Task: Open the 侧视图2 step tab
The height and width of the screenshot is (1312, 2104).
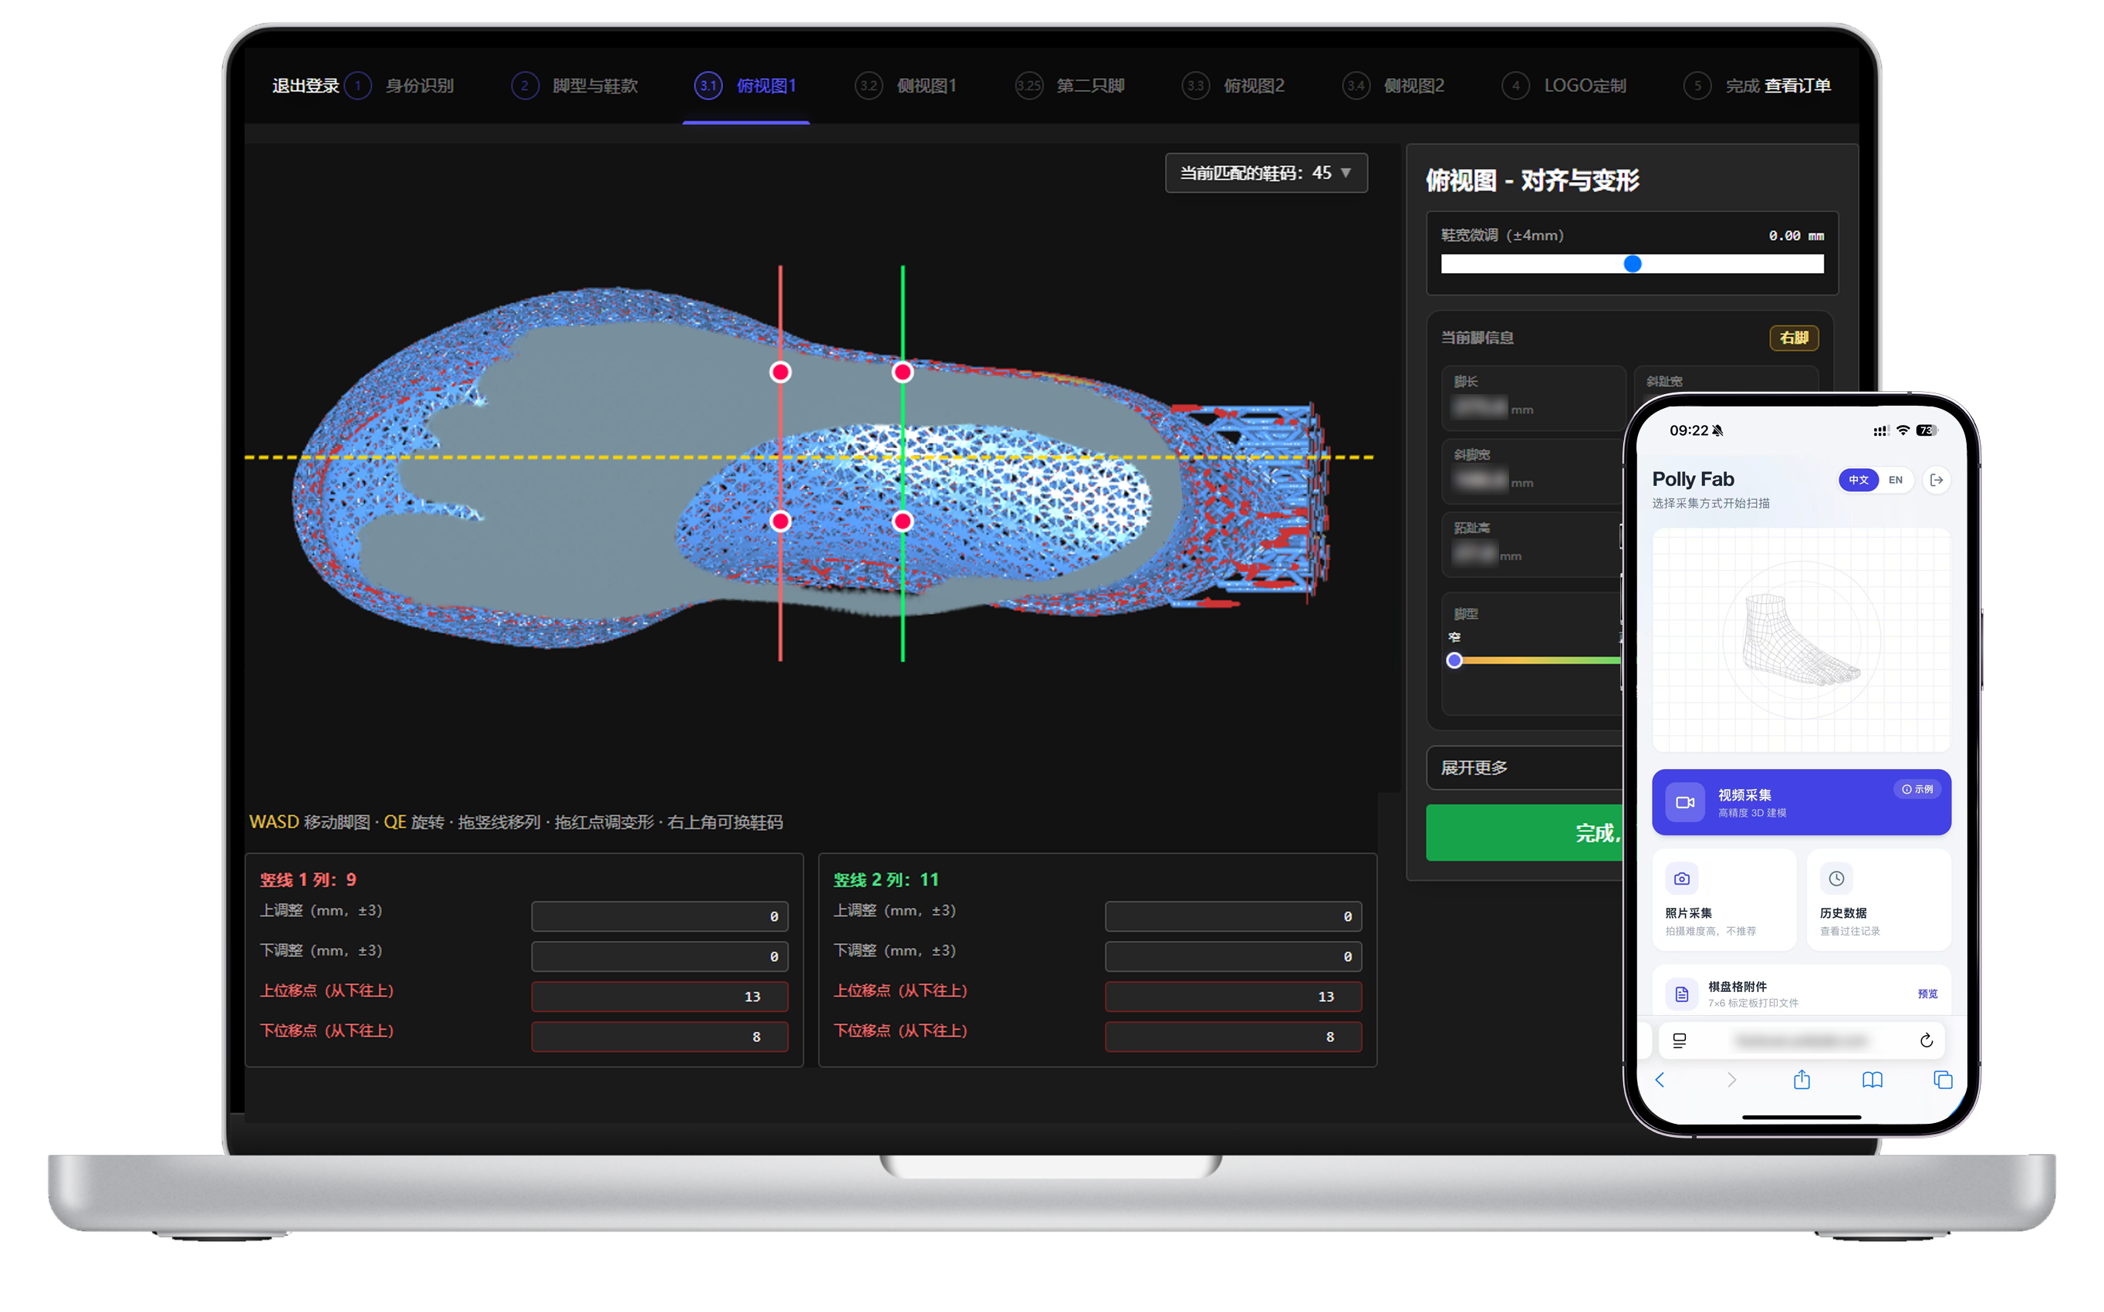Action: click(1394, 86)
